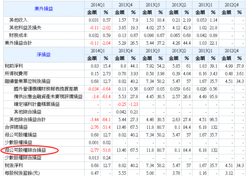Click the -3.4 value in 備供出售金融資產 row
Image resolution: width=247 pixels, height=176 pixels.
coord(95,97)
